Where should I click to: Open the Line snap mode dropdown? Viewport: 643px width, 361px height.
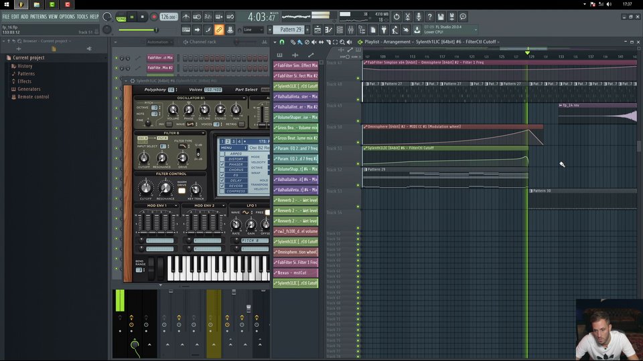(x=253, y=29)
